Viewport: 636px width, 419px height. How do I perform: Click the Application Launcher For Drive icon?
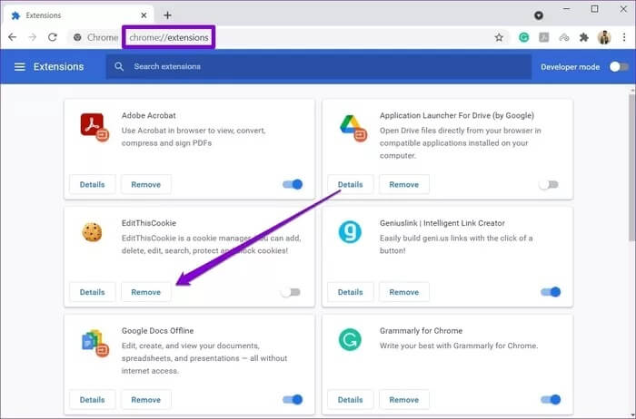(x=353, y=128)
